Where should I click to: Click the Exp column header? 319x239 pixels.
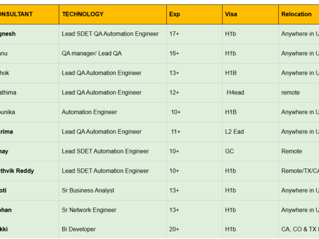click(174, 14)
